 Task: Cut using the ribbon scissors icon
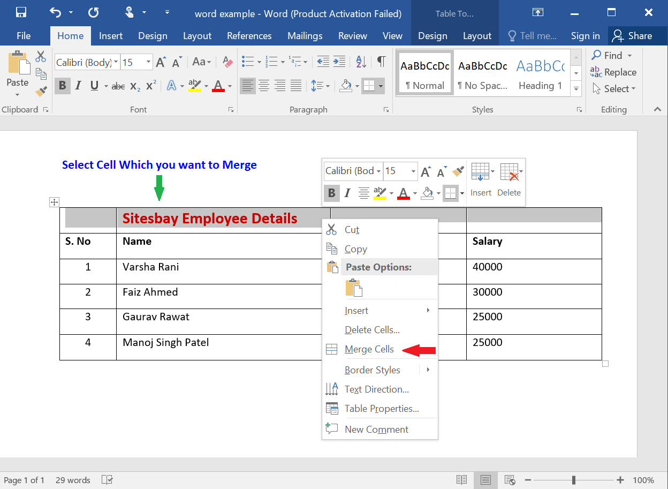point(41,57)
